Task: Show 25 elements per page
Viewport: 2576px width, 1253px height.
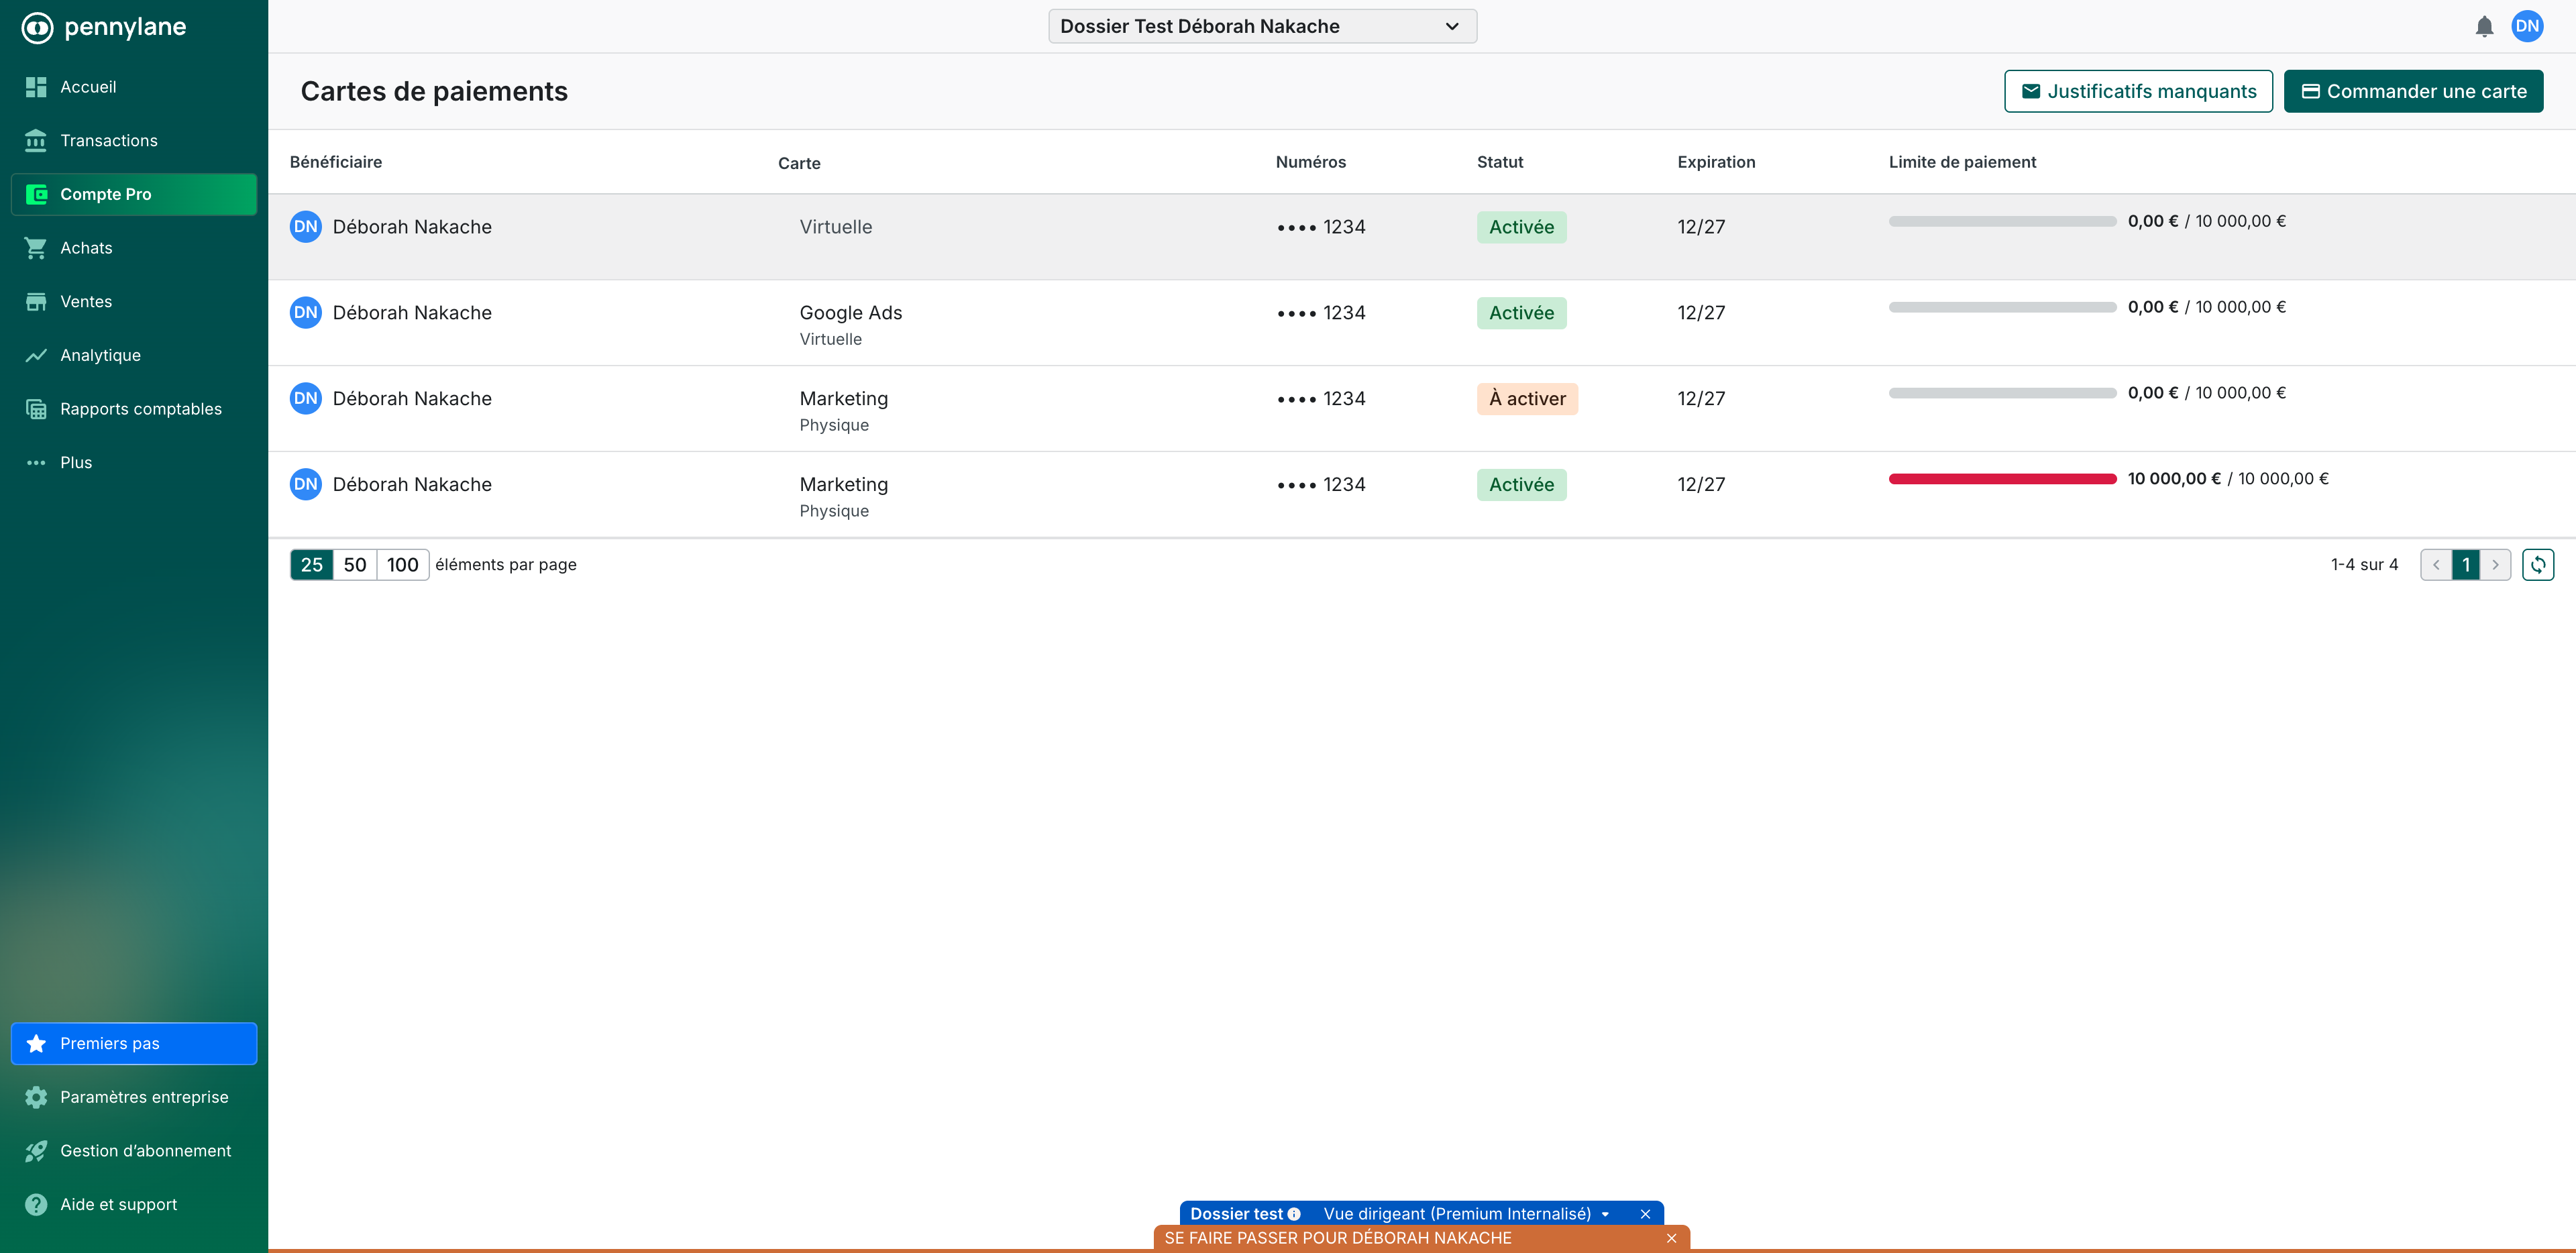Action: coord(312,565)
